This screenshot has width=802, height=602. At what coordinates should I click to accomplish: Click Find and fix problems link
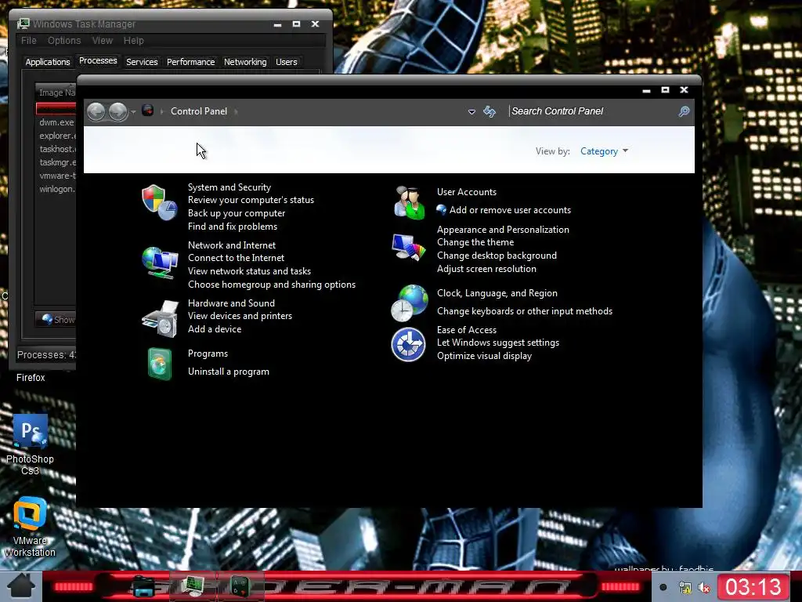(232, 227)
